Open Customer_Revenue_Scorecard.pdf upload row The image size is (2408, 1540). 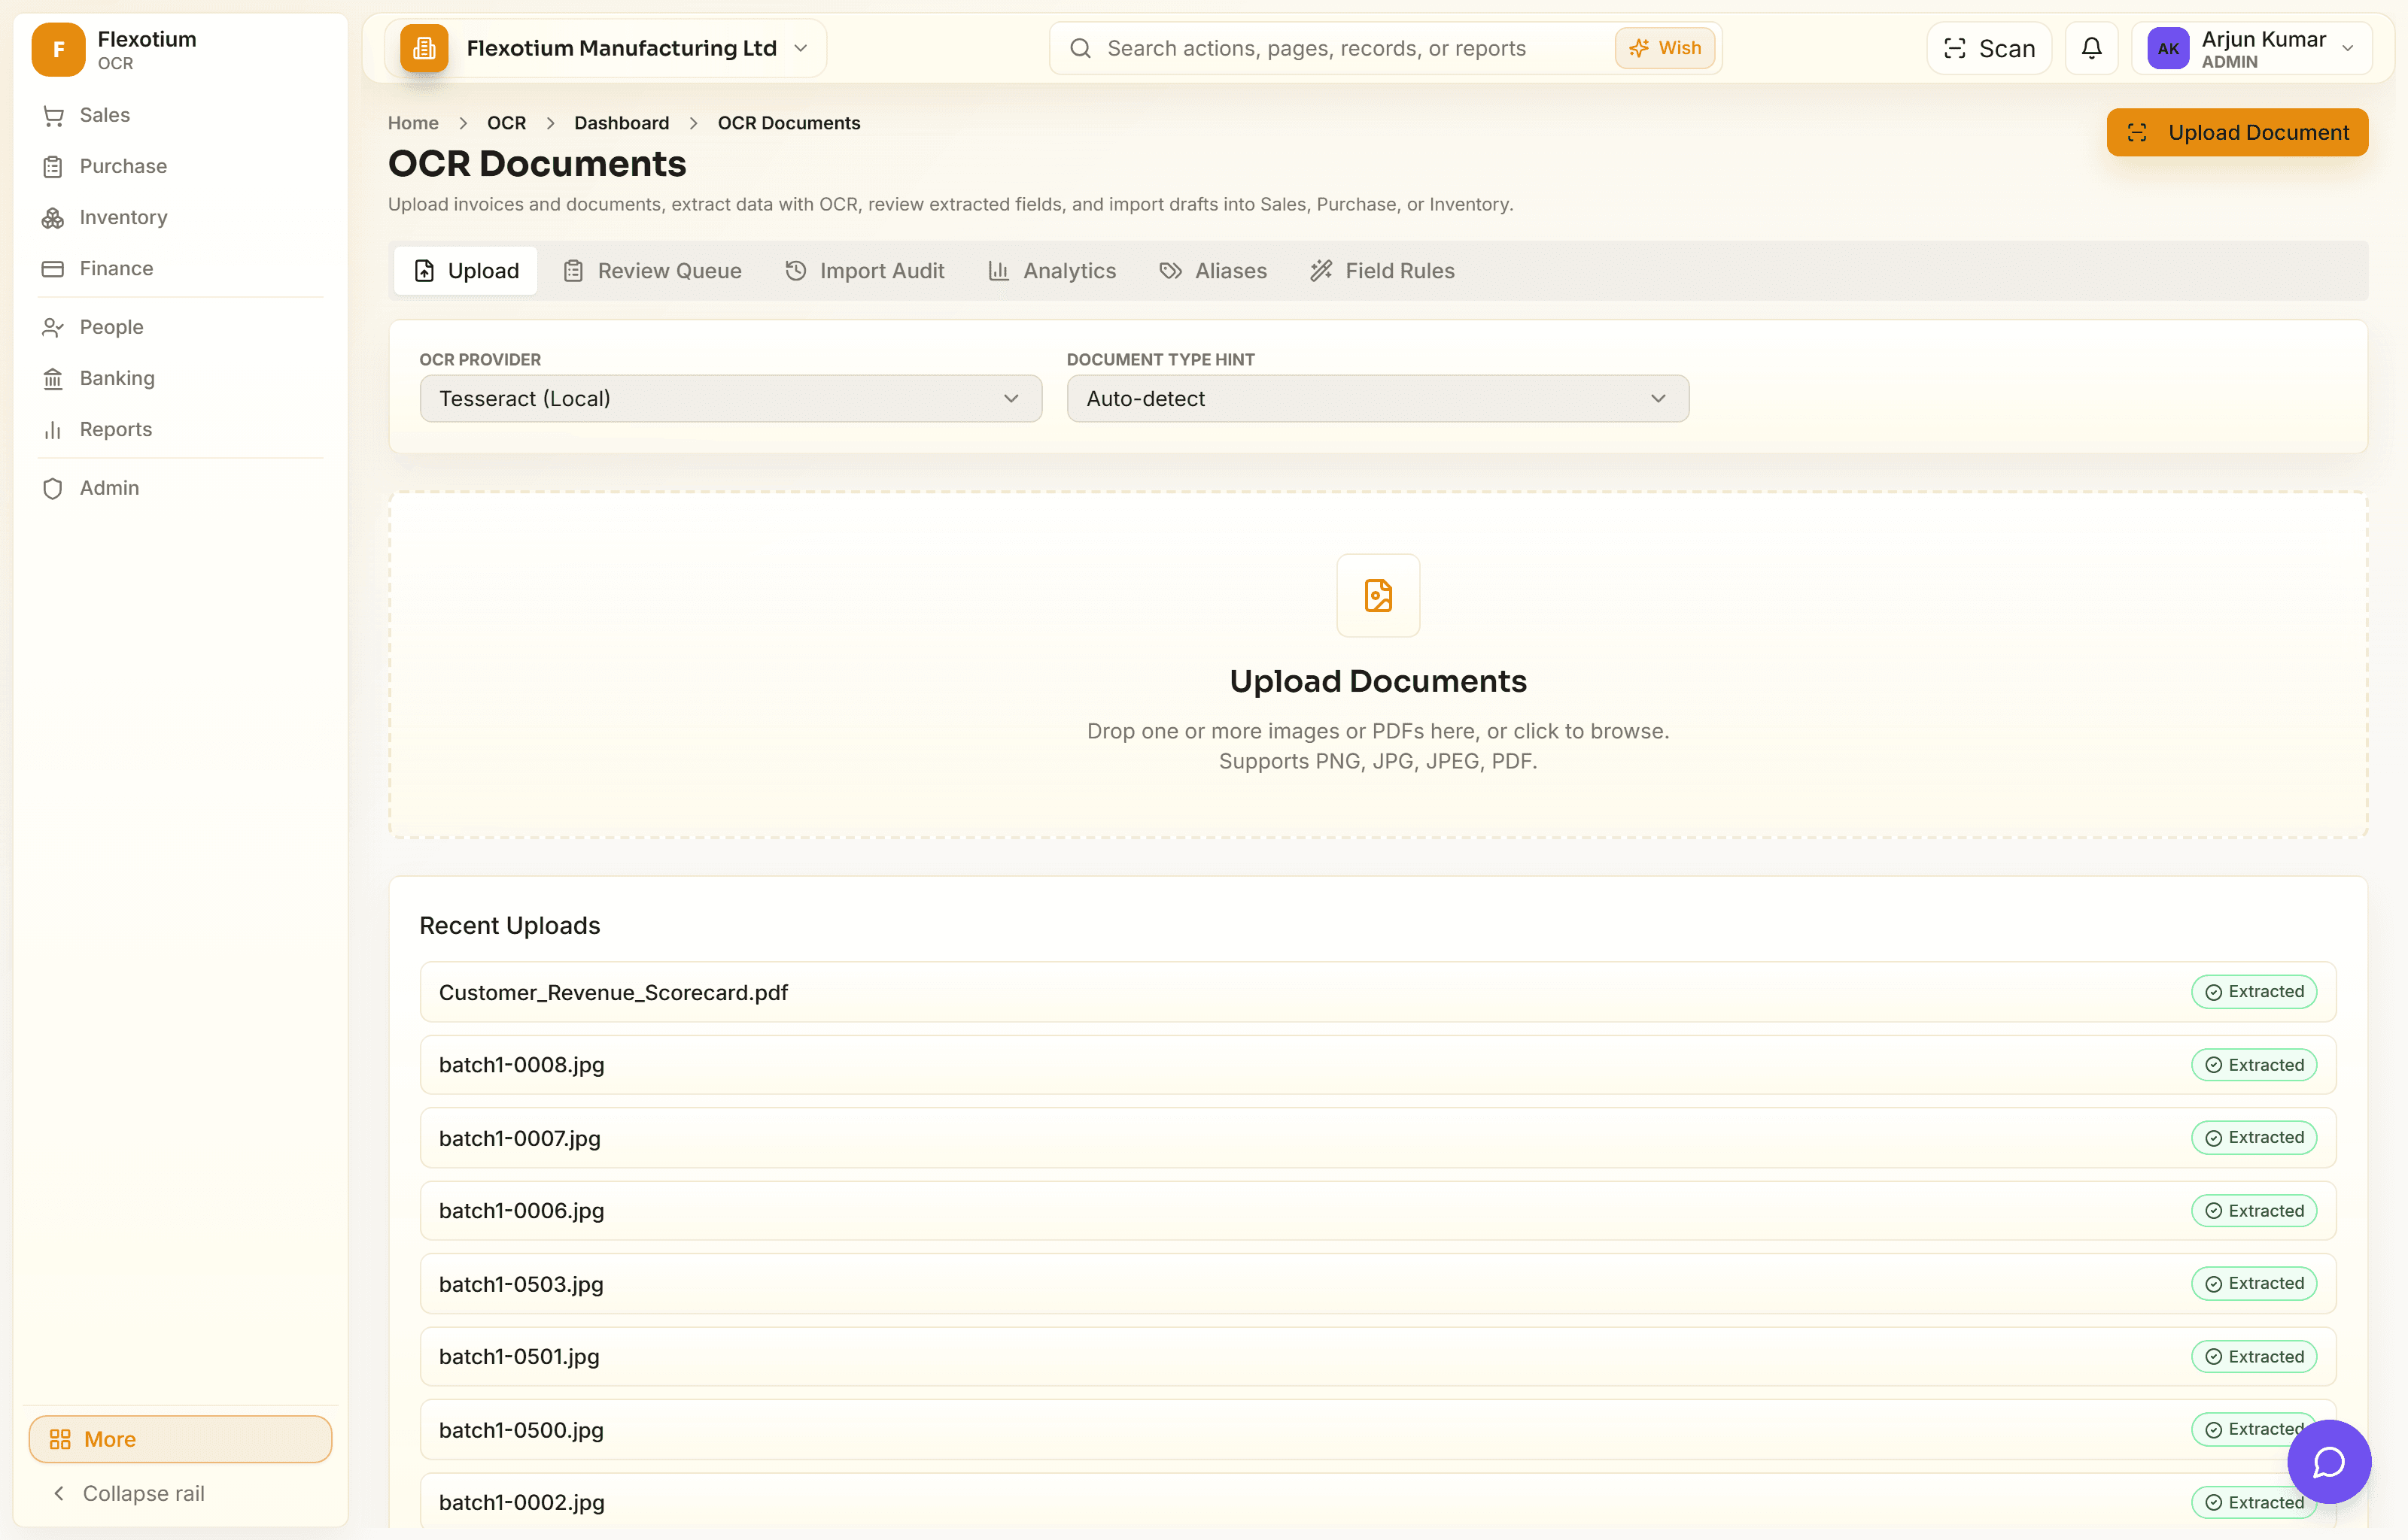[1378, 992]
